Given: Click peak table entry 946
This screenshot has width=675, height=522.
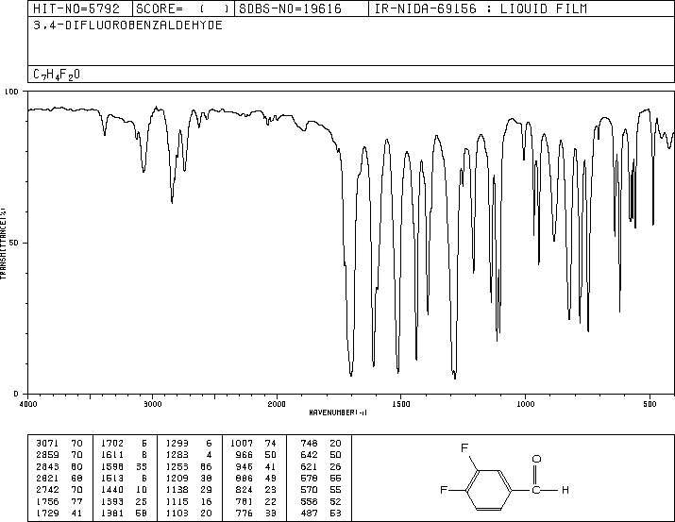Looking at the screenshot, I should click(245, 466).
